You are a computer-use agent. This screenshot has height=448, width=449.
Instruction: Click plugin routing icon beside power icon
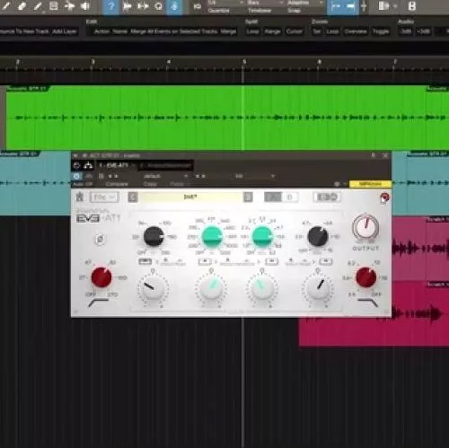point(88,165)
